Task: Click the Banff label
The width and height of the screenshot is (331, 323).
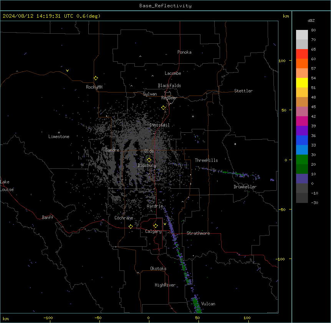Action: coord(48,218)
